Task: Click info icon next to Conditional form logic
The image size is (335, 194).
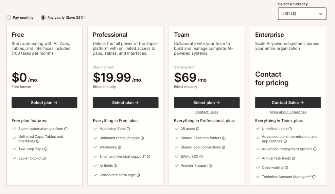Action: pos(138,175)
